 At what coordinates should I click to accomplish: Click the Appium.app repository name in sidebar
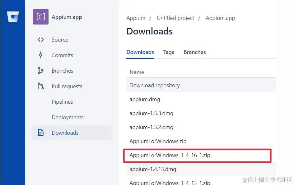67,17
